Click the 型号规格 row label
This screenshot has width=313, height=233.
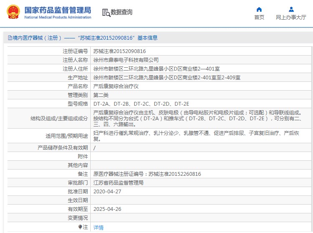78,104
